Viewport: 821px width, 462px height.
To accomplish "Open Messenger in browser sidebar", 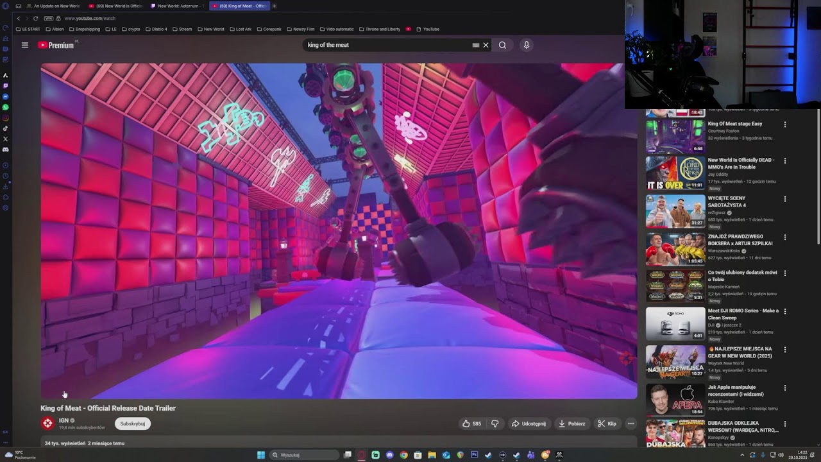I will (x=5, y=96).
